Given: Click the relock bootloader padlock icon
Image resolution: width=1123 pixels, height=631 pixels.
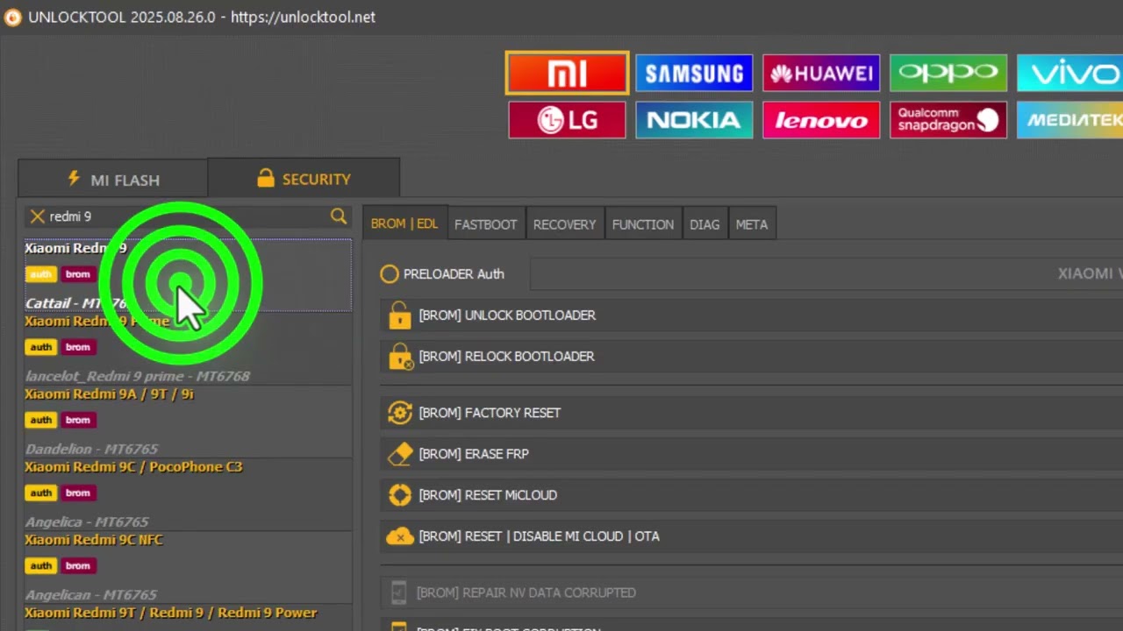Looking at the screenshot, I should click(400, 357).
